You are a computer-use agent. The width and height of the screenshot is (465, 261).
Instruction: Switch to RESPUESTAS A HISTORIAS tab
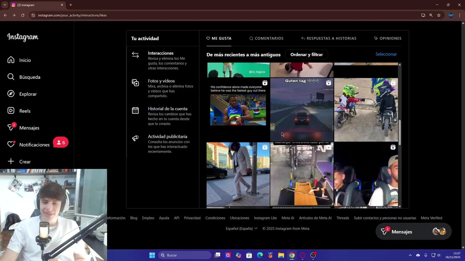329,38
